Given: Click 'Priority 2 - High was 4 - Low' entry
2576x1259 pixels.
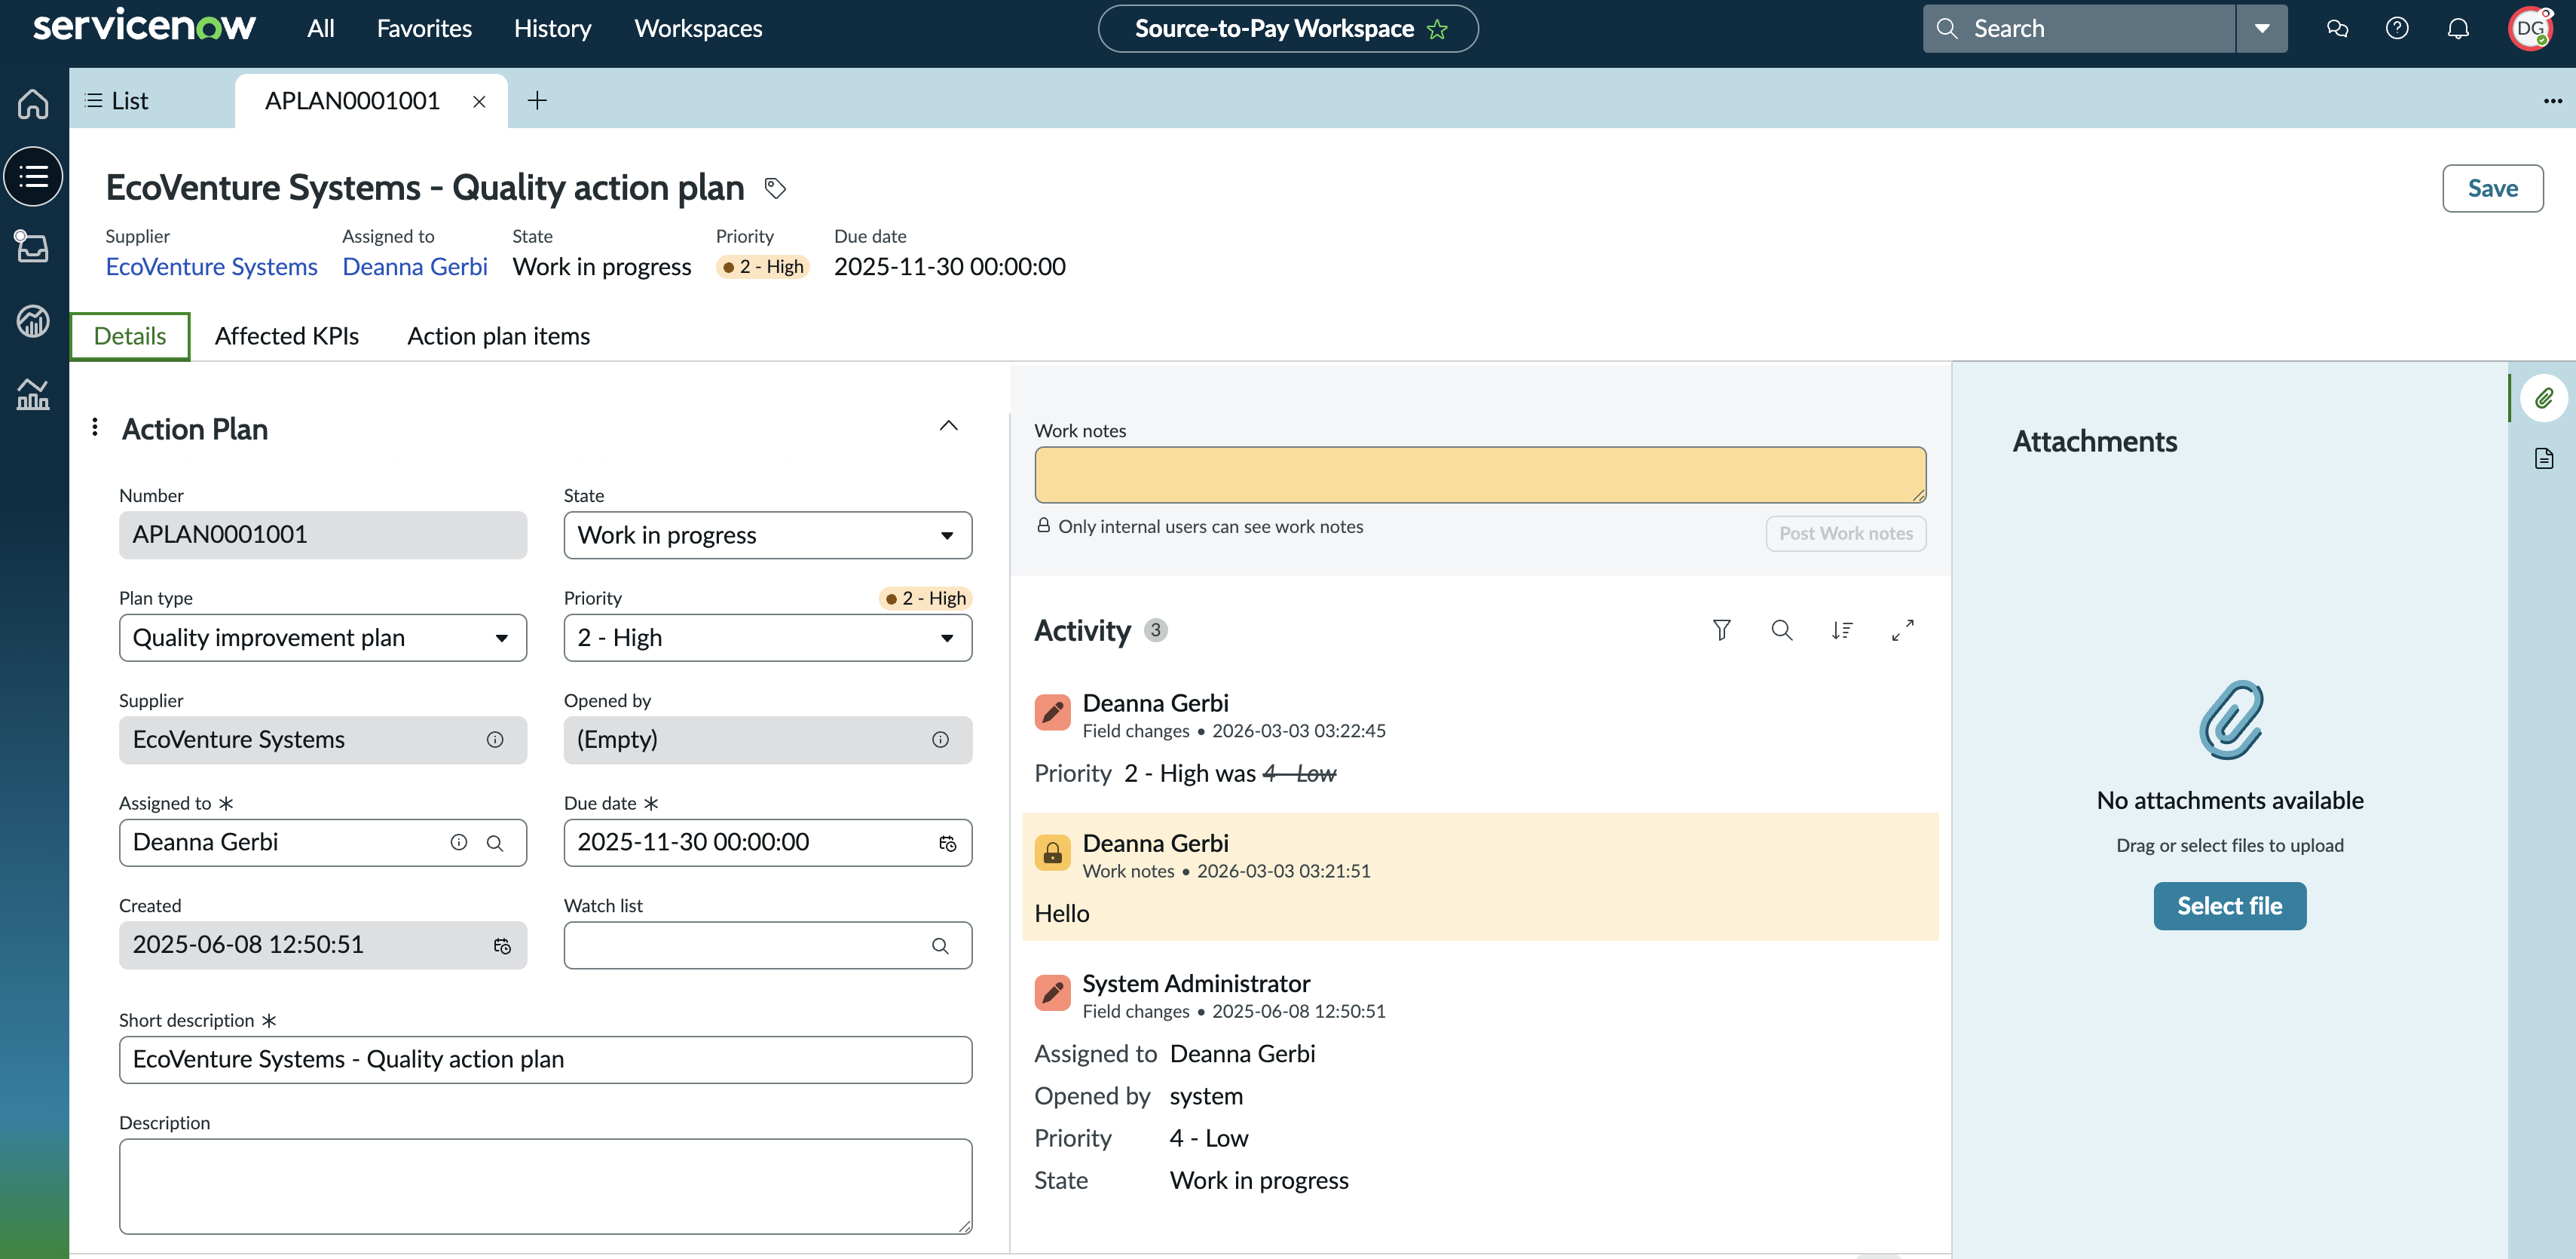Looking at the screenshot, I should coord(1185,774).
